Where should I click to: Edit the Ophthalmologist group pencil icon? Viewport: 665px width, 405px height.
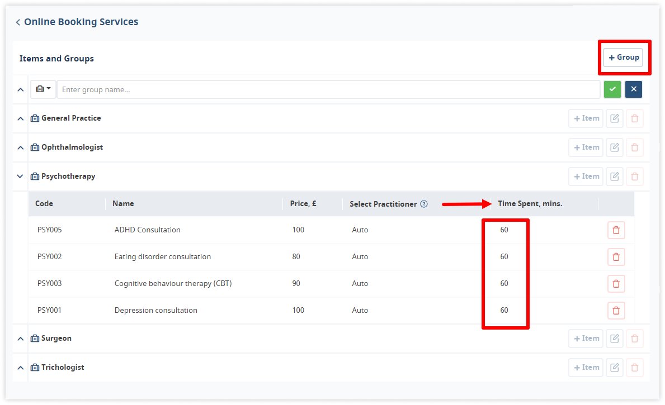[x=614, y=147]
